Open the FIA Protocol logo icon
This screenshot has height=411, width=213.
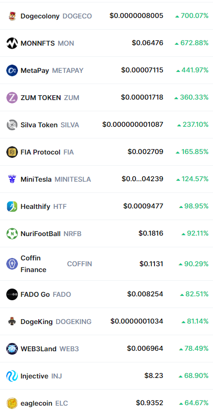tap(12, 152)
